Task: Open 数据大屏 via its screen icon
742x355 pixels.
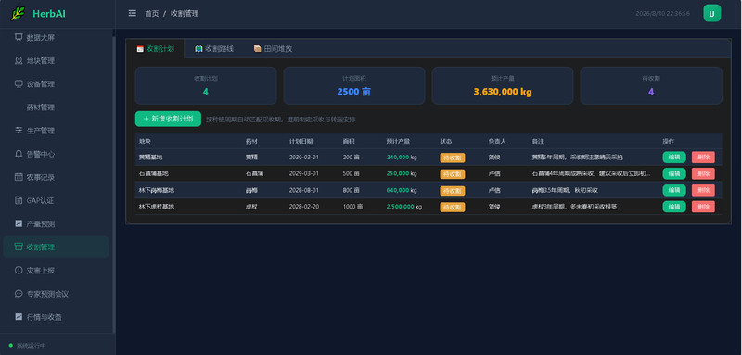Action: point(19,37)
